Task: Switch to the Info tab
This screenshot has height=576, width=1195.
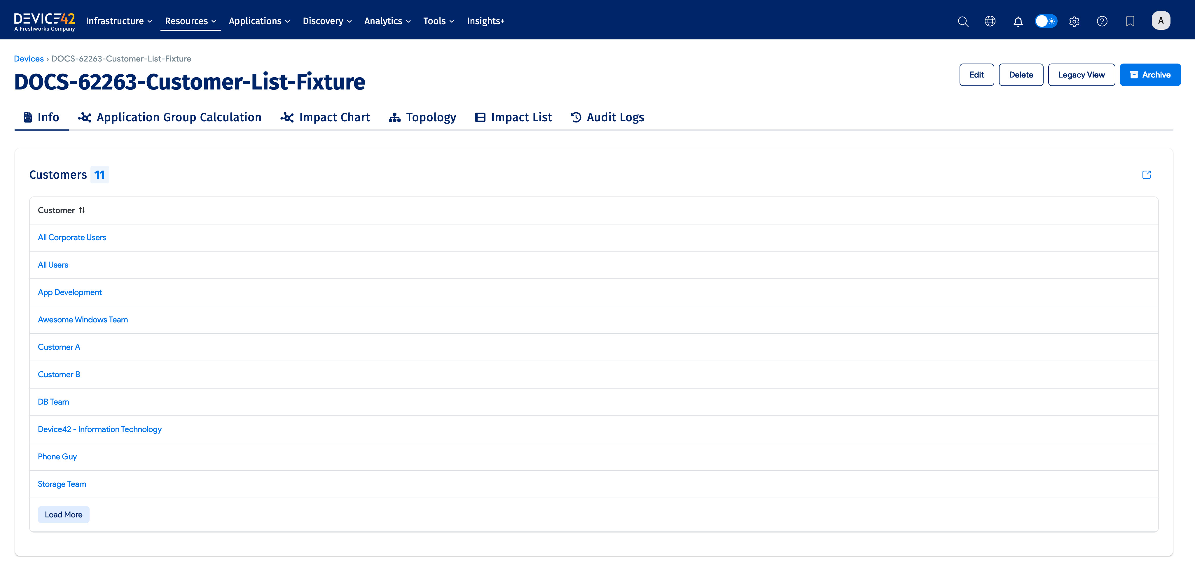Action: tap(41, 118)
